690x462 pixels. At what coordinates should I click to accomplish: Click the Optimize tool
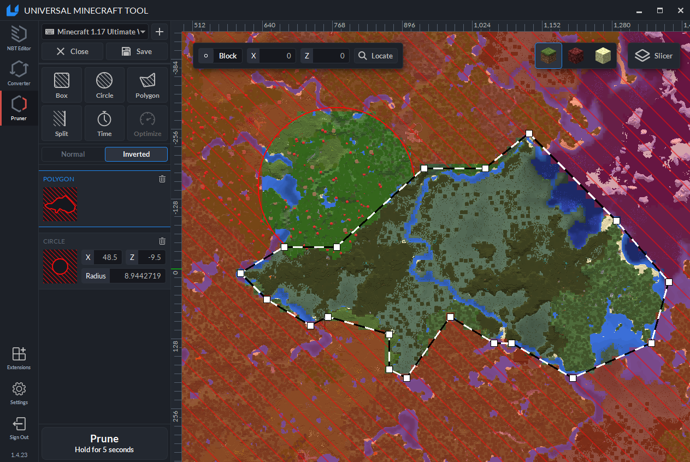[x=148, y=123]
